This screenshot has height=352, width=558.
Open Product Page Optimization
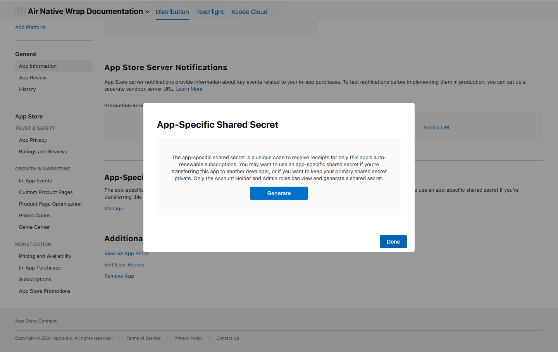point(50,204)
